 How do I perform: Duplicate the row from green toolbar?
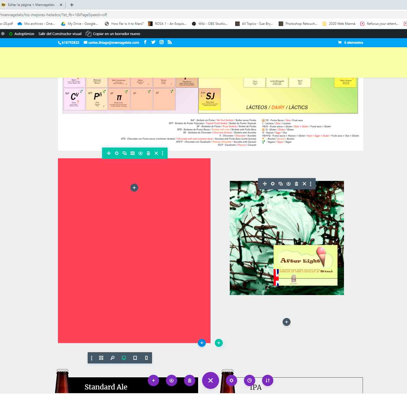point(125,153)
